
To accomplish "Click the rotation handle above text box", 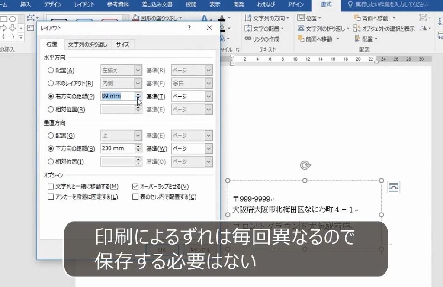I will 305,165.
